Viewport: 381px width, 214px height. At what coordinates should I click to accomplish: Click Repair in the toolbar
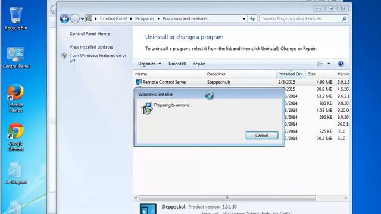coord(199,64)
